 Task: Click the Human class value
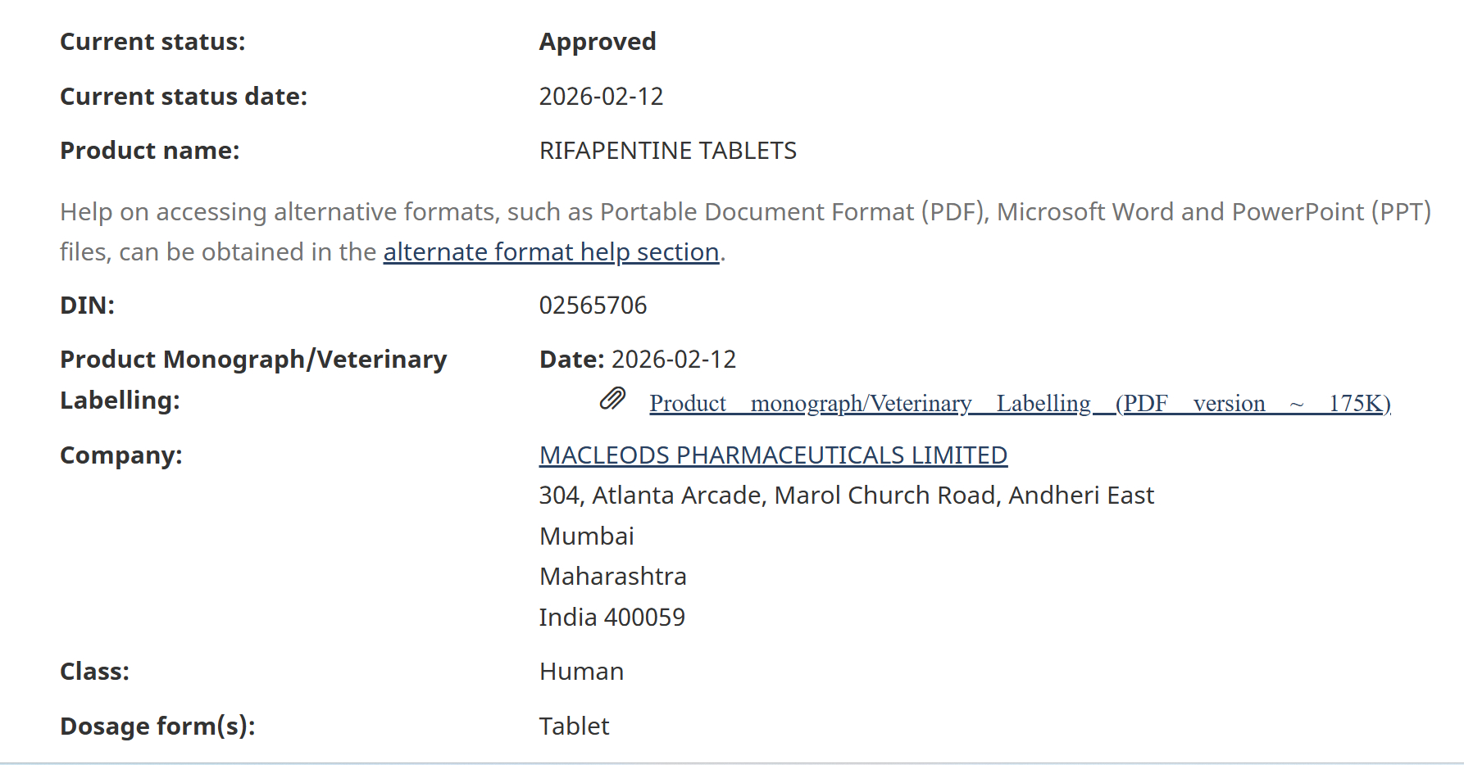click(x=581, y=672)
